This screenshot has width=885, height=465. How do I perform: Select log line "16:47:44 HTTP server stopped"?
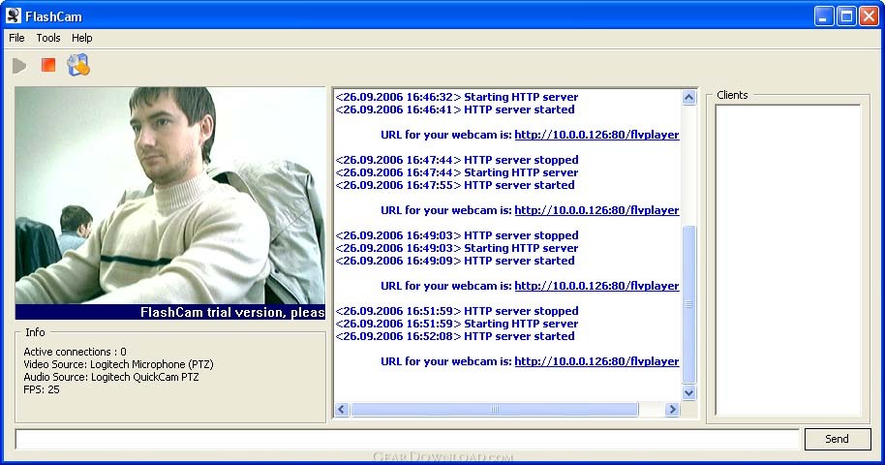(457, 160)
